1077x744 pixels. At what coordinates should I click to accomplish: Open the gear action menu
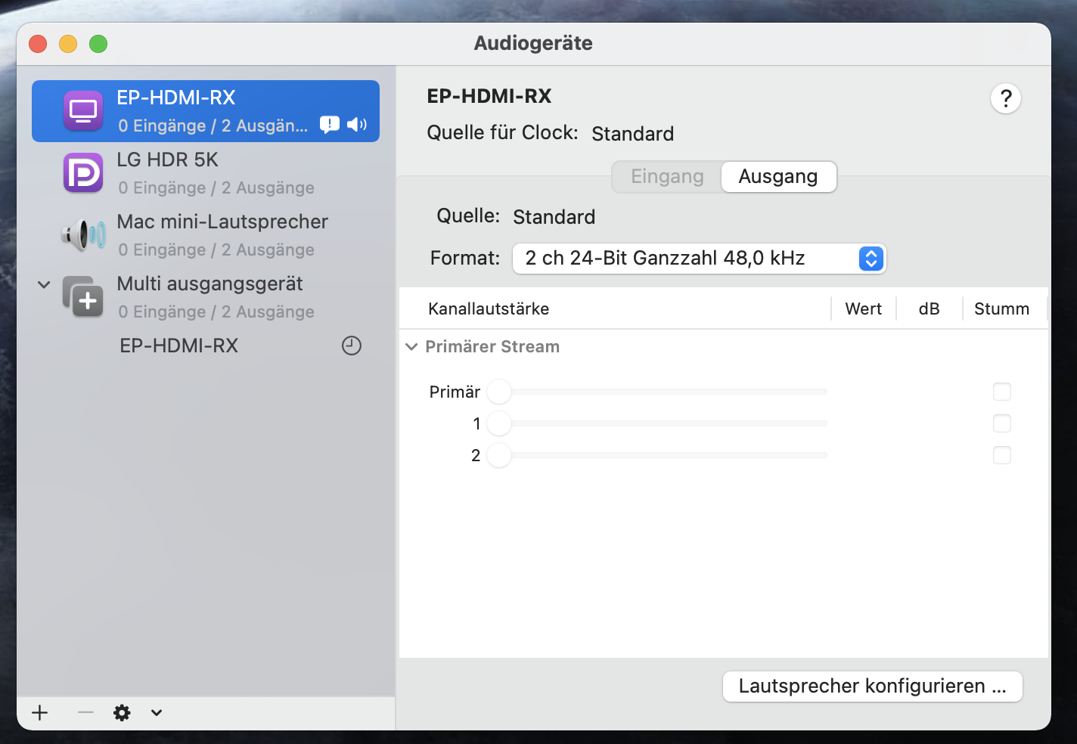(122, 712)
